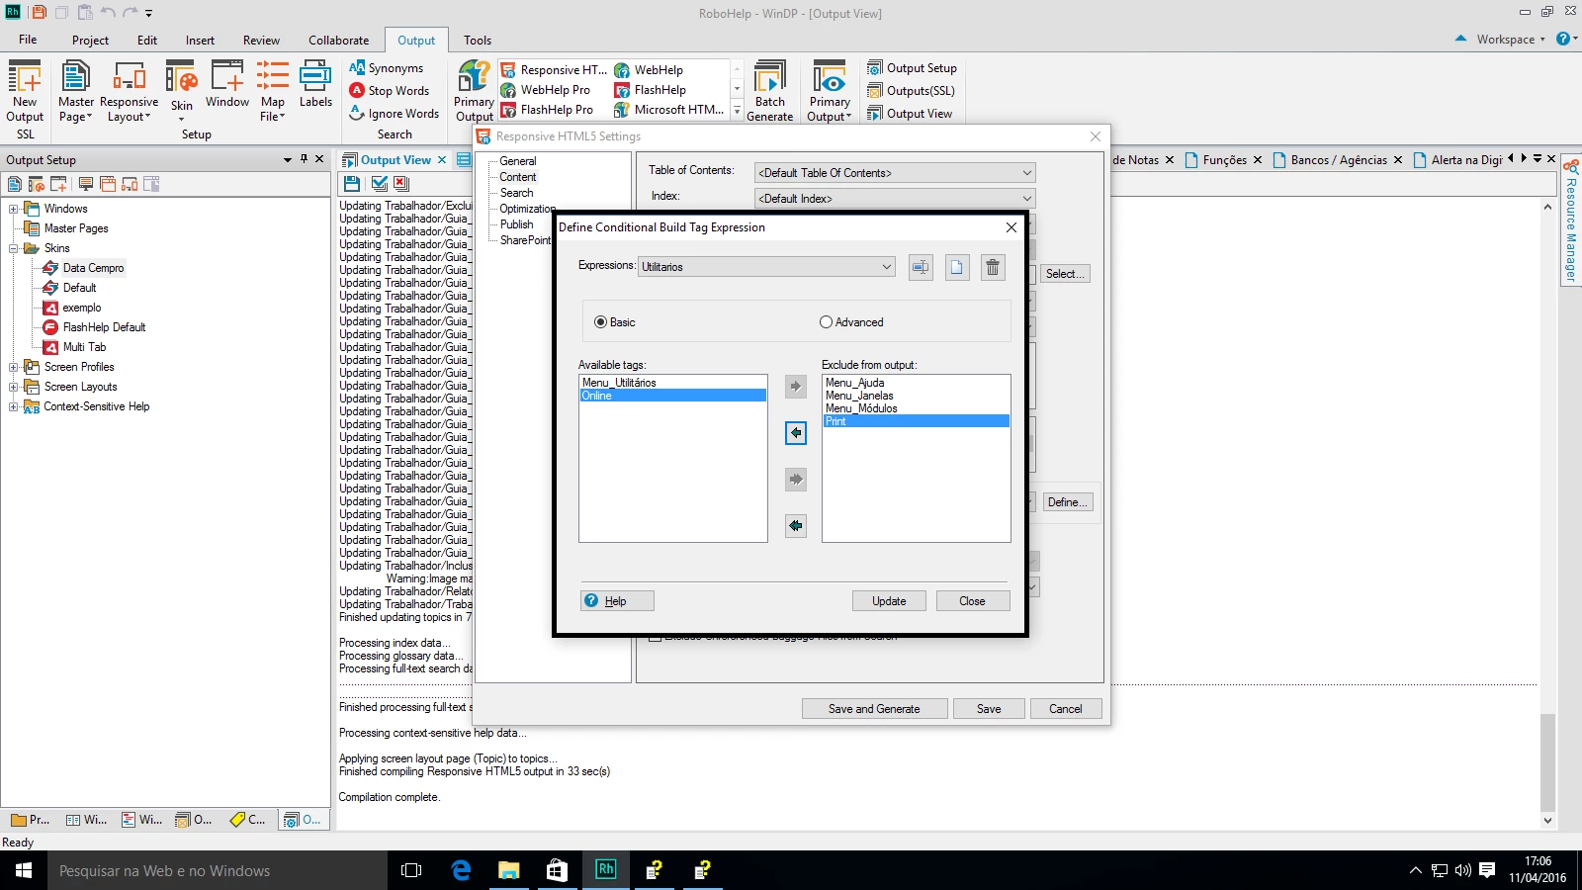Expand the Windows folder in Output Setup
The width and height of the screenshot is (1582, 890).
click(14, 209)
